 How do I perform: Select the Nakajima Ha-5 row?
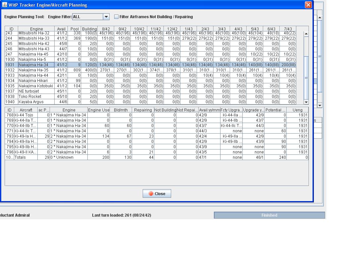pyautogui.click(x=151, y=60)
